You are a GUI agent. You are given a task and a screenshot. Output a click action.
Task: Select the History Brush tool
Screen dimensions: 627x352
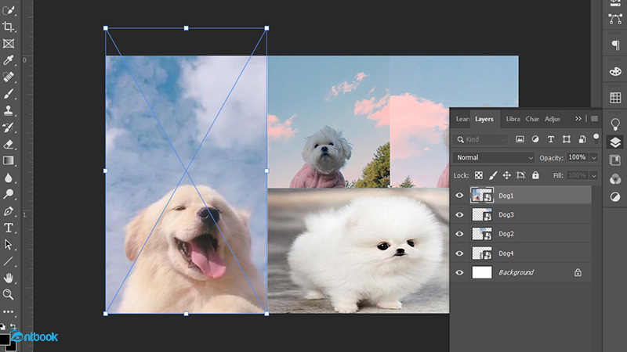pos(8,128)
